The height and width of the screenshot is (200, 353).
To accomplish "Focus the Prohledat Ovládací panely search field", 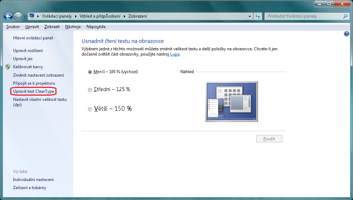I will (x=304, y=16).
